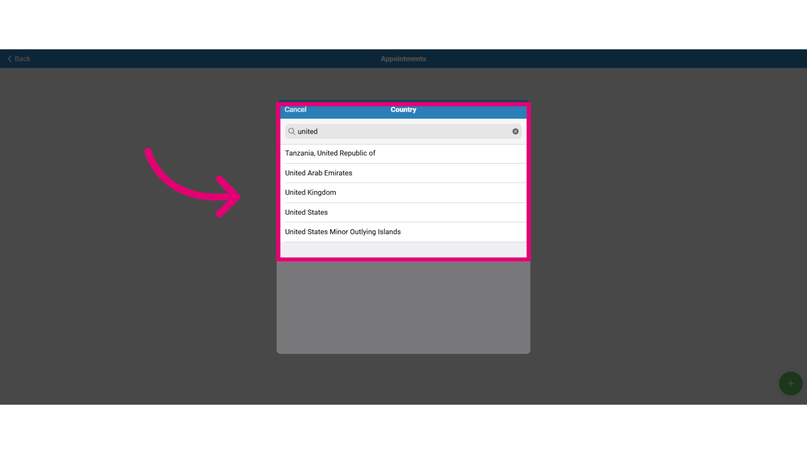Click the 'Appointments' header title
The width and height of the screenshot is (807, 454).
(403, 59)
